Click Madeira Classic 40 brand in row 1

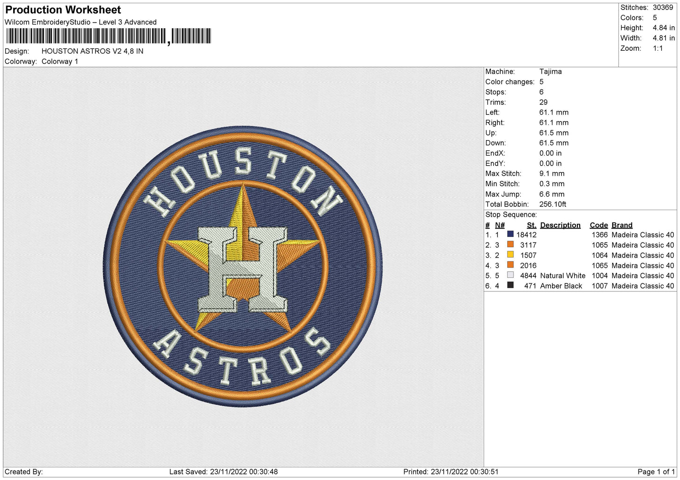[643, 235]
